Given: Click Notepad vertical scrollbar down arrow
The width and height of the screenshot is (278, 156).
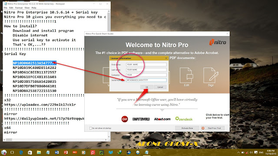Looking at the screenshot, I should (x=109, y=137).
